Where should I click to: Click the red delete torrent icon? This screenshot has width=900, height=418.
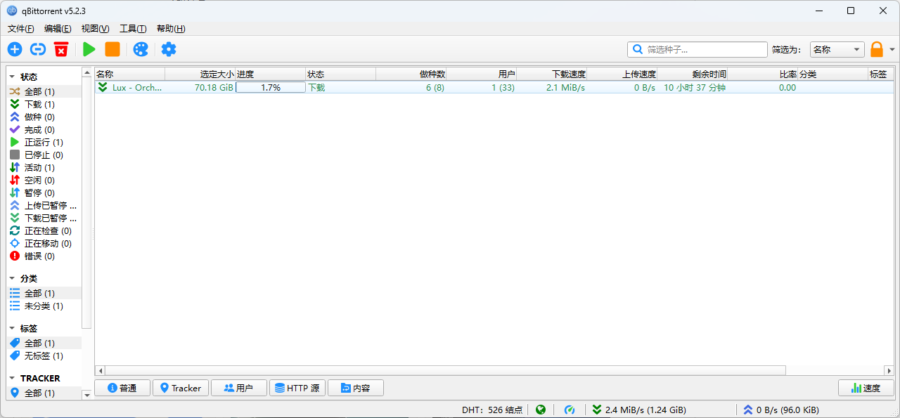tap(61, 49)
